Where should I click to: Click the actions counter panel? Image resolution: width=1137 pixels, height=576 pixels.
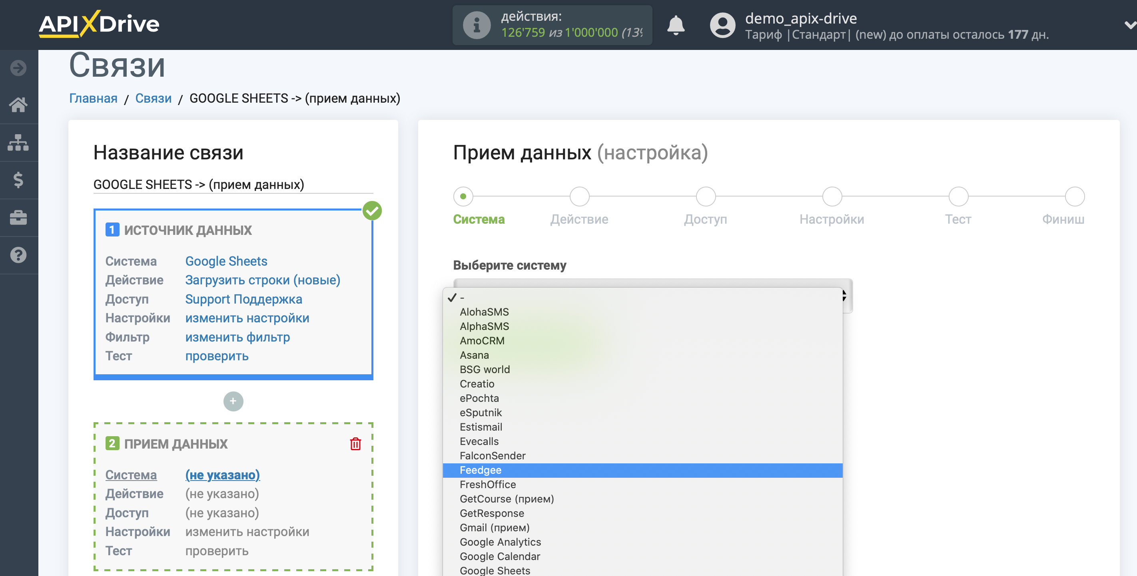click(x=552, y=25)
